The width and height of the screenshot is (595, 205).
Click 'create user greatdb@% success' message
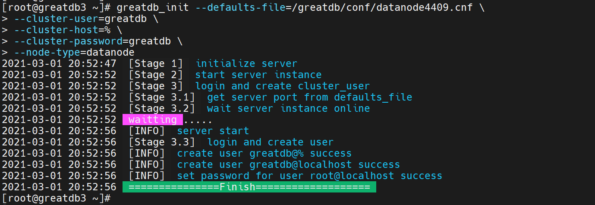264,154
